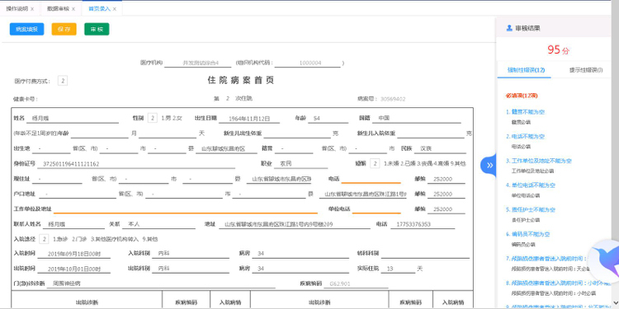The height and width of the screenshot is (309, 619).
Task: Close the 数据审核 tab
Action: [73, 9]
